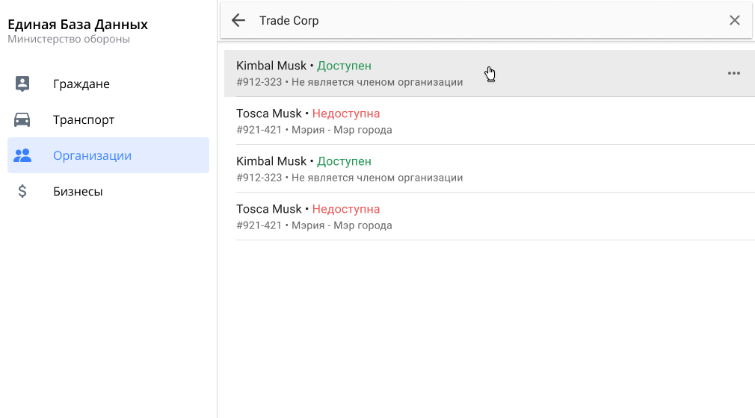Open three-dot menu on highlighted Kimbal Musk row
The image size is (755, 418).
coord(733,73)
